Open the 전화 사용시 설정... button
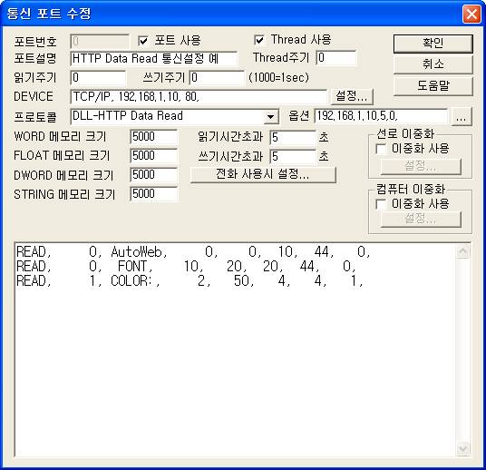Screen dimensions: 486x470 coord(263,174)
